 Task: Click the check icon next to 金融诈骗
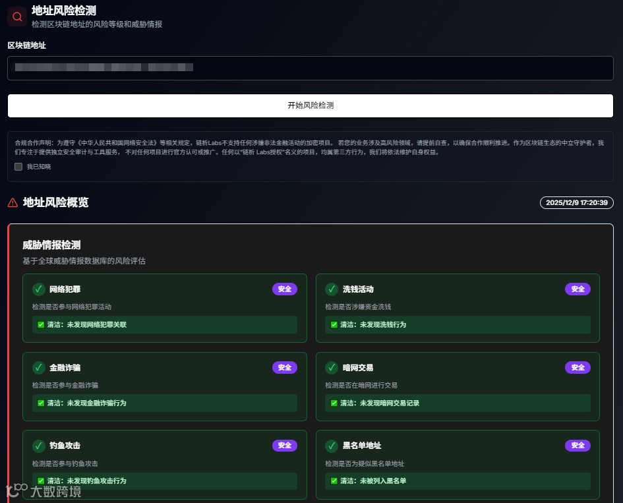pyautogui.click(x=38, y=367)
